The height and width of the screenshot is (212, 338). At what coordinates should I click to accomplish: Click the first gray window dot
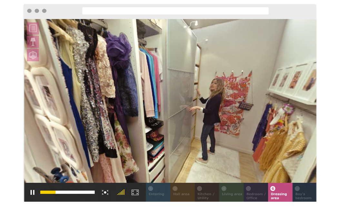pyautogui.click(x=30, y=11)
